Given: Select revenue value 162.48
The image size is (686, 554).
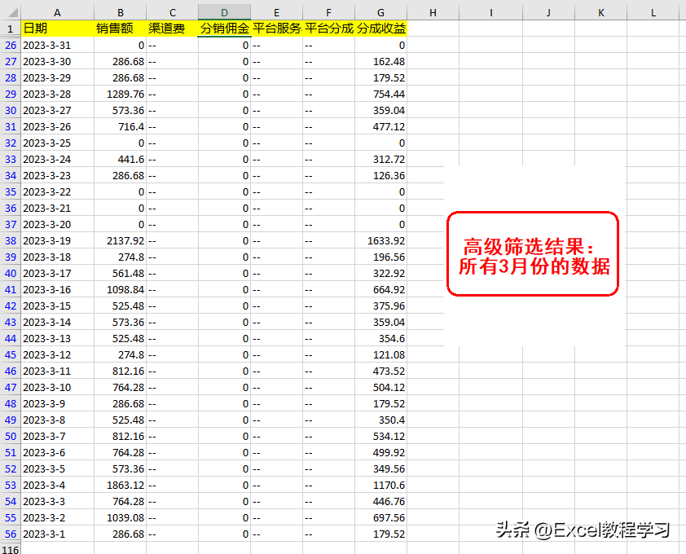Looking at the screenshot, I should click(381, 62).
